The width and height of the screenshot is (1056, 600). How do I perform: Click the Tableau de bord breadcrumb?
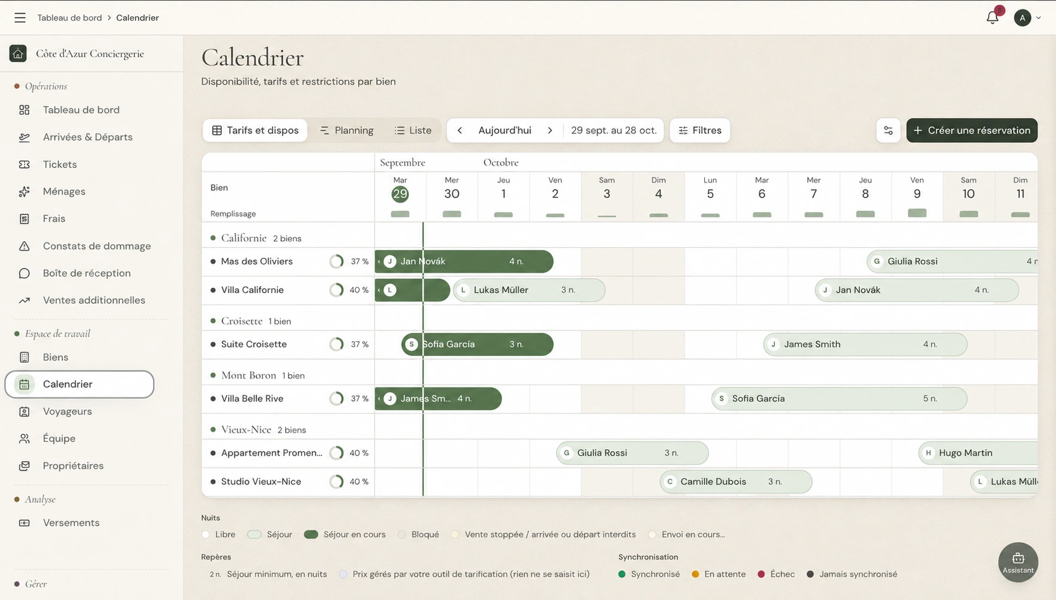coord(69,18)
